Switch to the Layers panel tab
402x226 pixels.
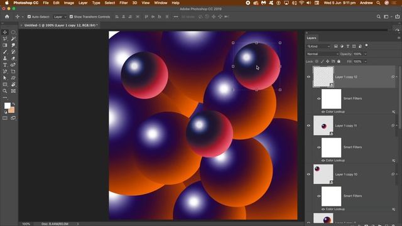tap(312, 38)
